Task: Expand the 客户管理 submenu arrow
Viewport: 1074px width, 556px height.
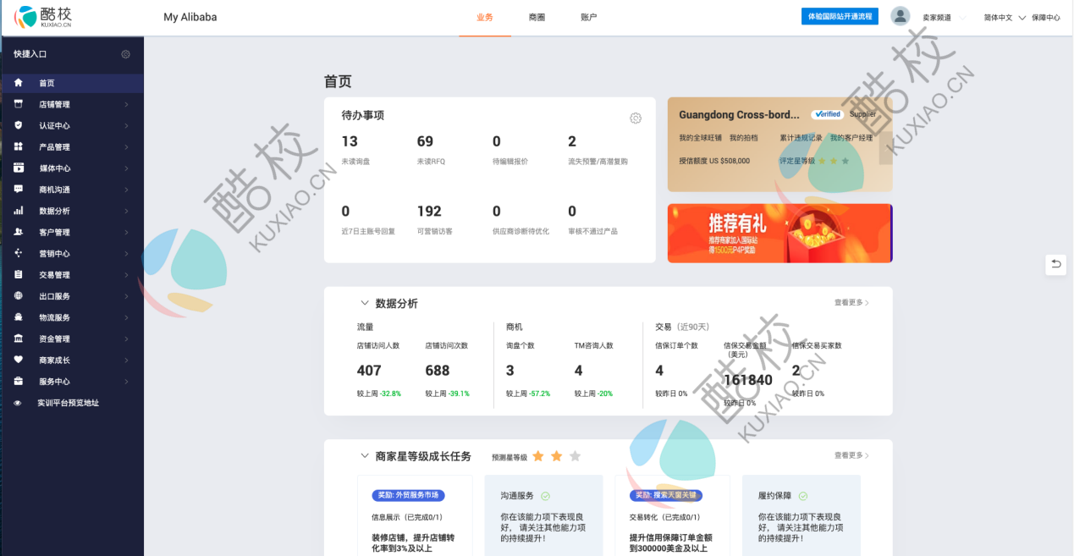Action: (x=126, y=232)
